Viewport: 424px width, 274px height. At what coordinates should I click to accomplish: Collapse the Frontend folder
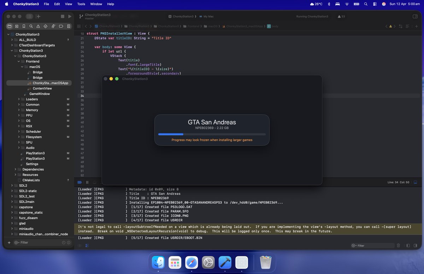18,61
